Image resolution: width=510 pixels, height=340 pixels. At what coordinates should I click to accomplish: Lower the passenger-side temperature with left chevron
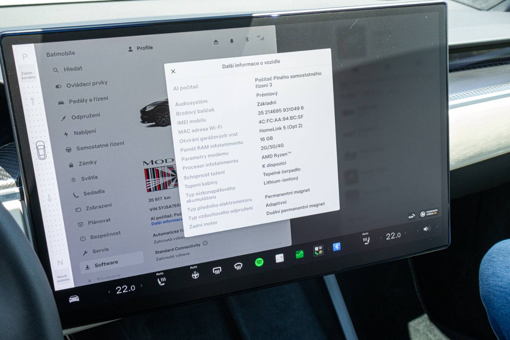click(x=381, y=237)
